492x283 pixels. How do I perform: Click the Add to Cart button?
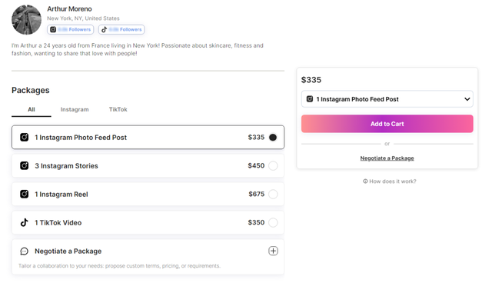coord(387,124)
